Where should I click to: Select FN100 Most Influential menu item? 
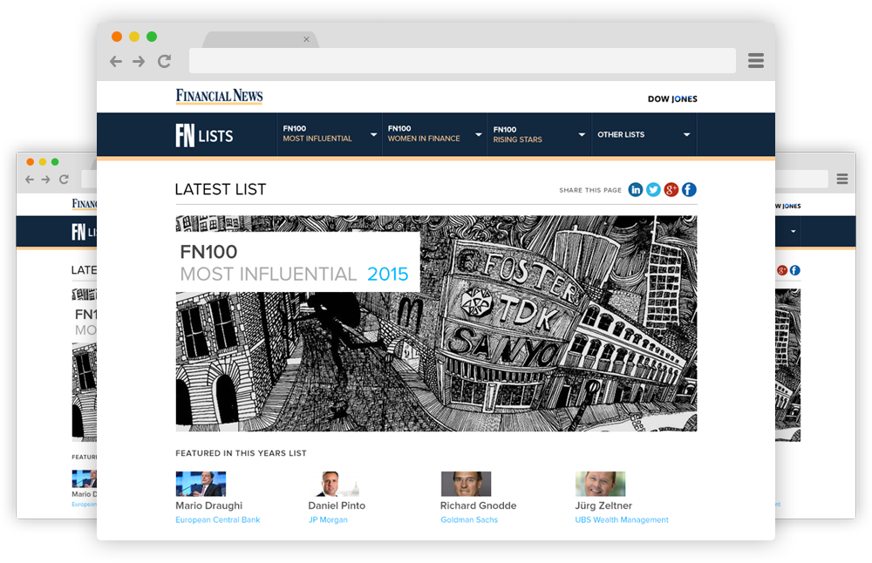pyautogui.click(x=317, y=133)
